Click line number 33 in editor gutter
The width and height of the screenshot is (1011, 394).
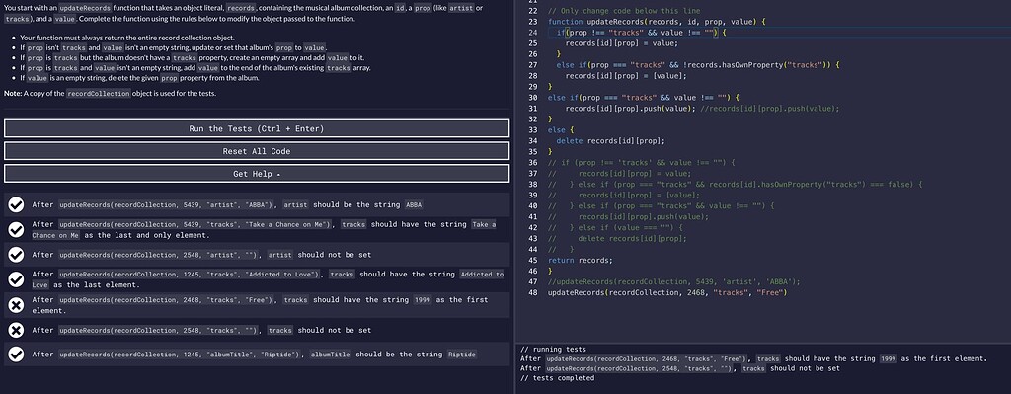click(532, 129)
